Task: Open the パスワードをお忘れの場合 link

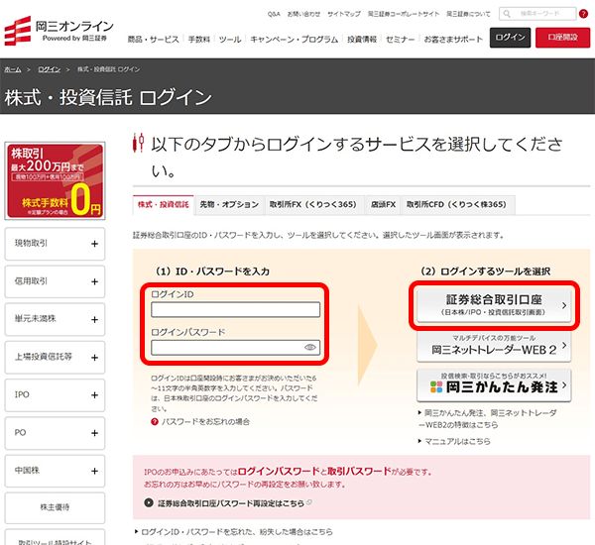Action: pos(205,422)
